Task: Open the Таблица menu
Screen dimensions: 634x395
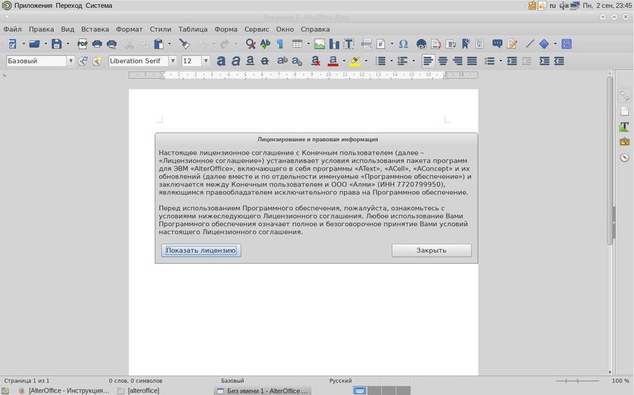Action: [193, 29]
